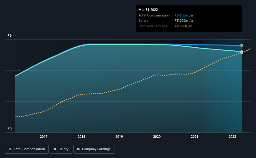Click the orange Company Earnings data point
This screenshot has height=158, width=256.
coord(241,53)
